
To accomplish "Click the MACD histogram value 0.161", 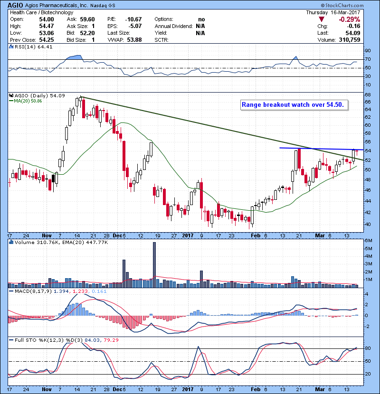I will coord(99,291).
